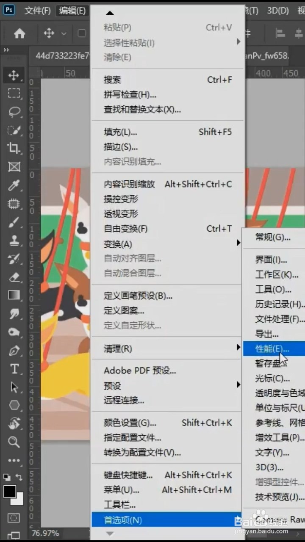Click the 76.97% zoom level field
The height and width of the screenshot is (542, 305).
[x=45, y=533]
